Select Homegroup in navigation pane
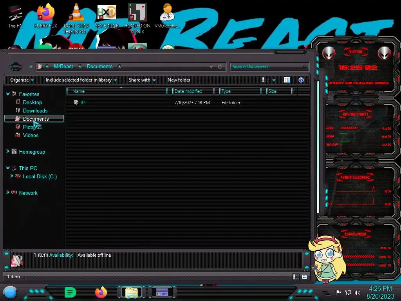 [x=32, y=152]
